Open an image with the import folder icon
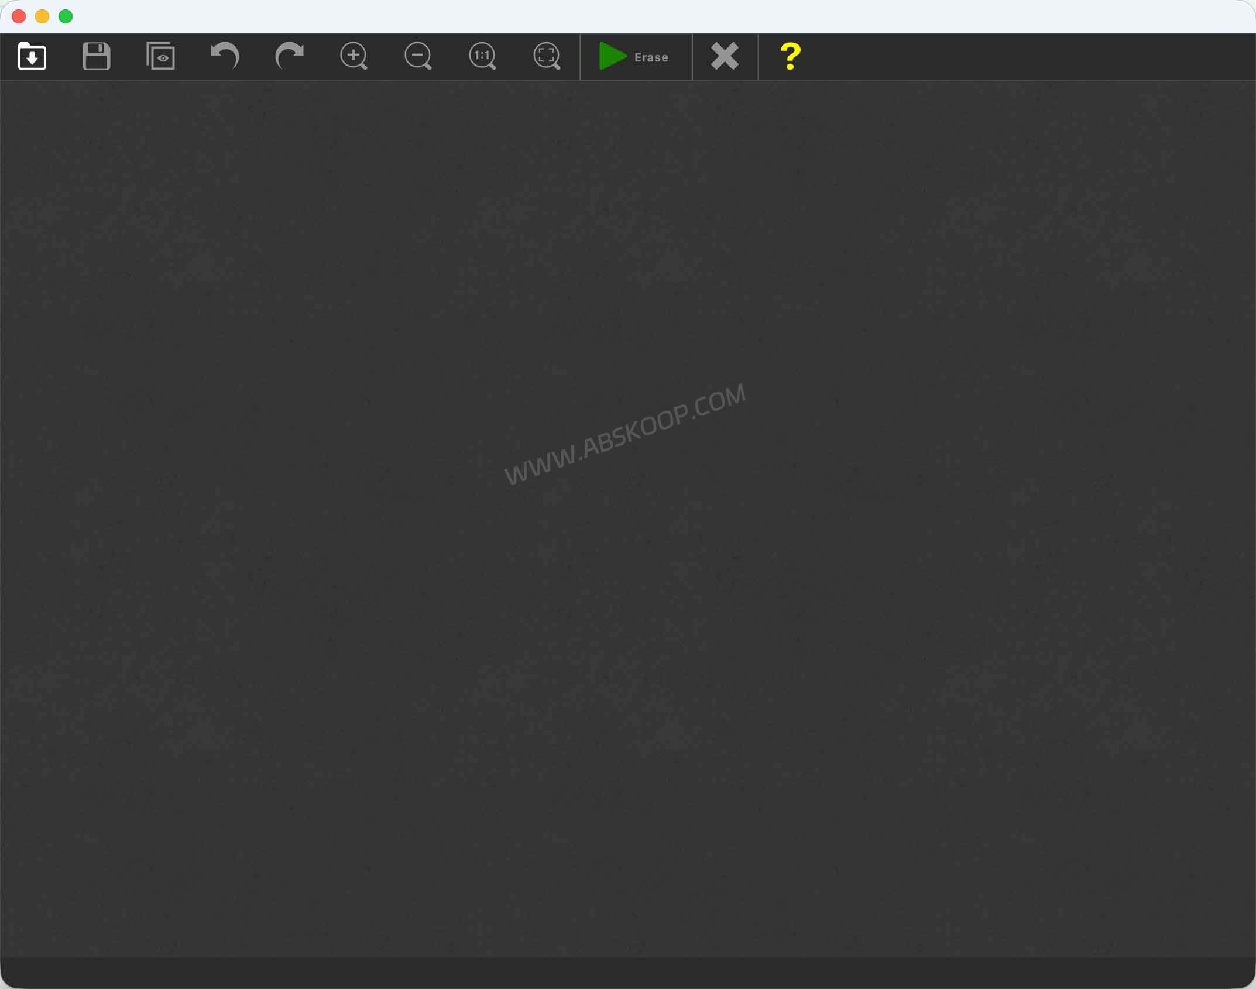This screenshot has width=1256, height=989. click(32, 56)
